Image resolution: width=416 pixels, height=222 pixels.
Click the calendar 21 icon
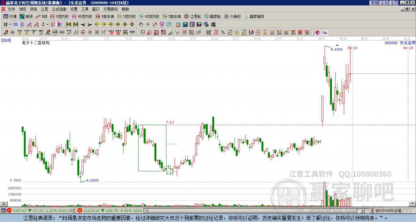tap(178, 25)
